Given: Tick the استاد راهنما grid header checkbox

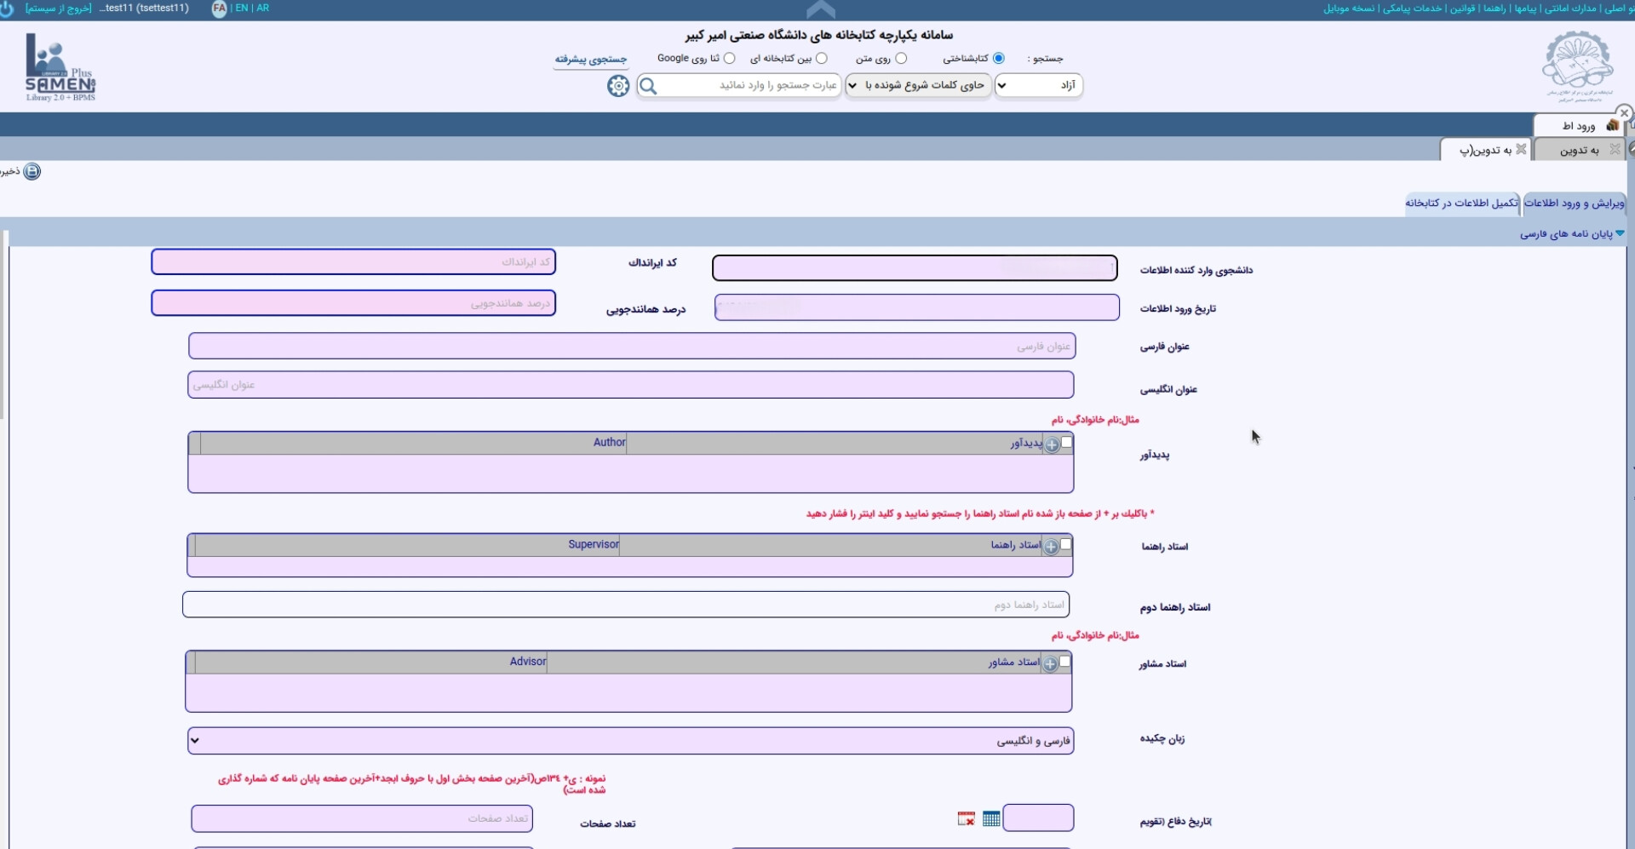Looking at the screenshot, I should (1066, 543).
